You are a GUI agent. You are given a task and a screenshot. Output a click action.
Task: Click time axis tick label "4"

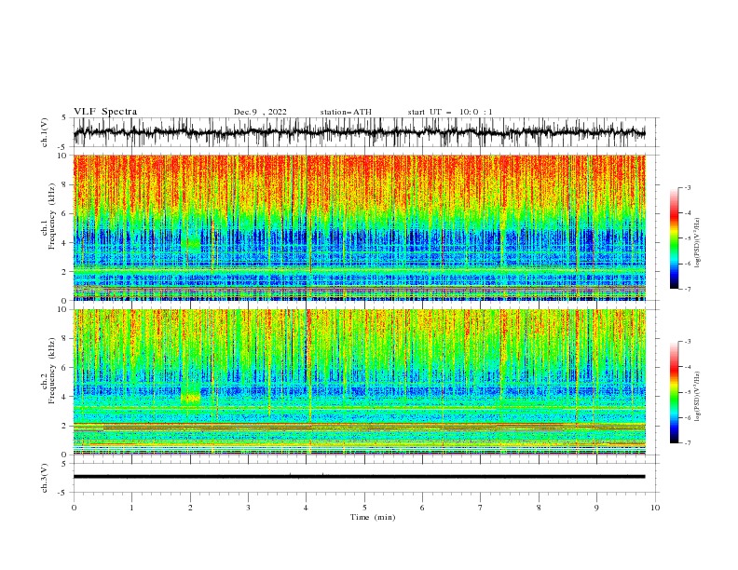pyautogui.click(x=307, y=508)
